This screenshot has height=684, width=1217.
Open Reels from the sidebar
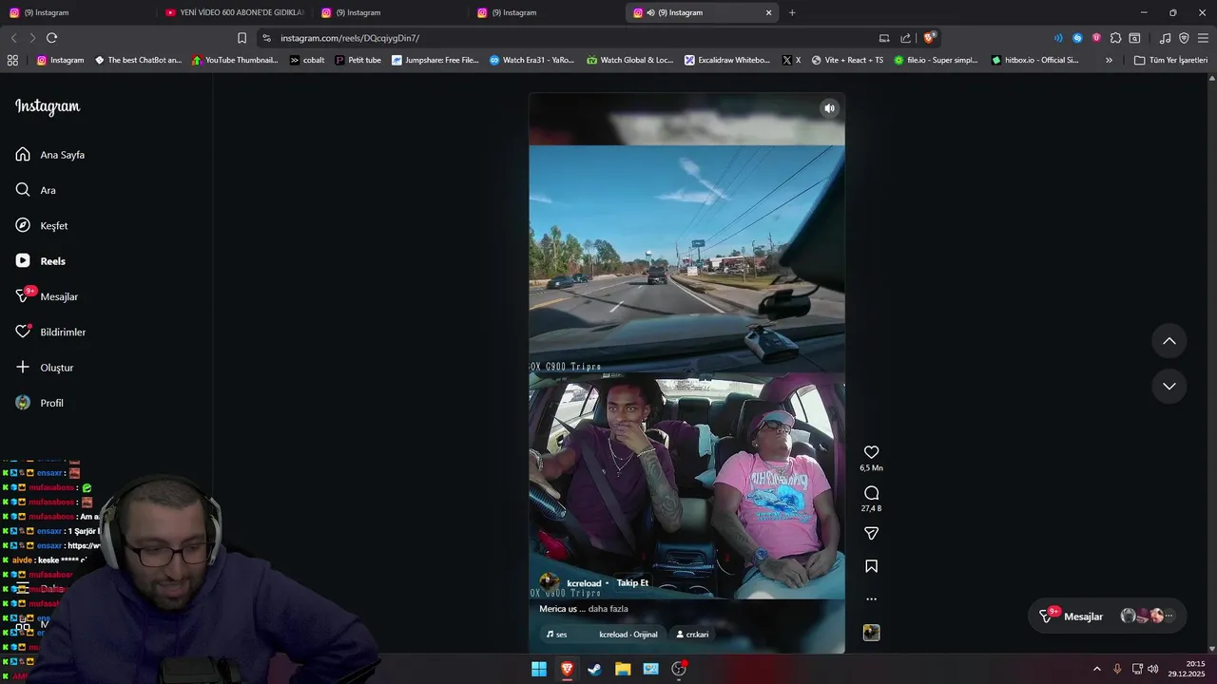(x=41, y=261)
